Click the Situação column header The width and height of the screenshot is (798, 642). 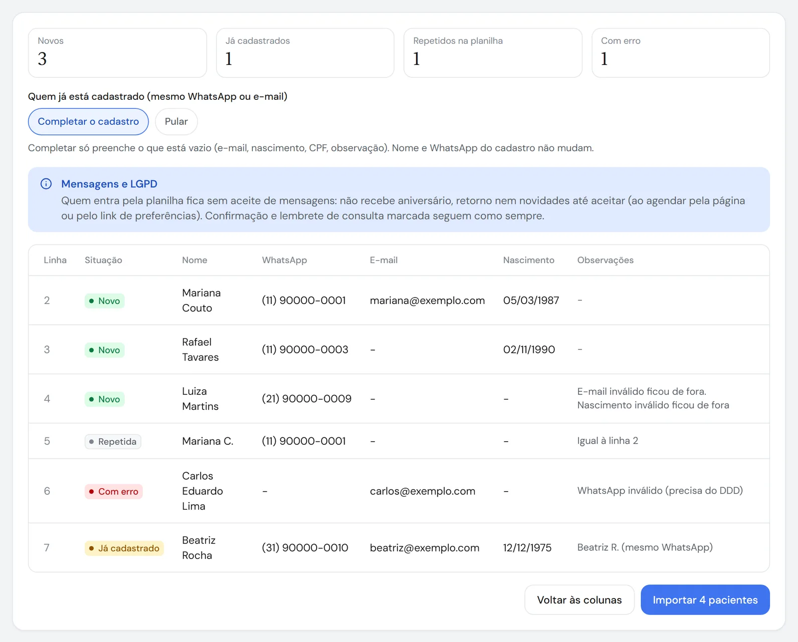103,260
